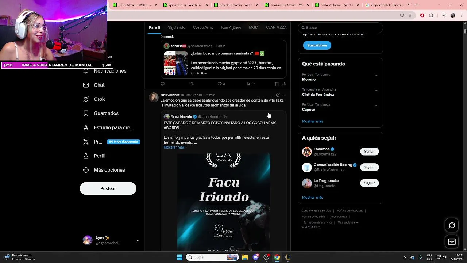The height and width of the screenshot is (263, 467).
Task: Show hidden system tray icons
Action: click(x=404, y=257)
